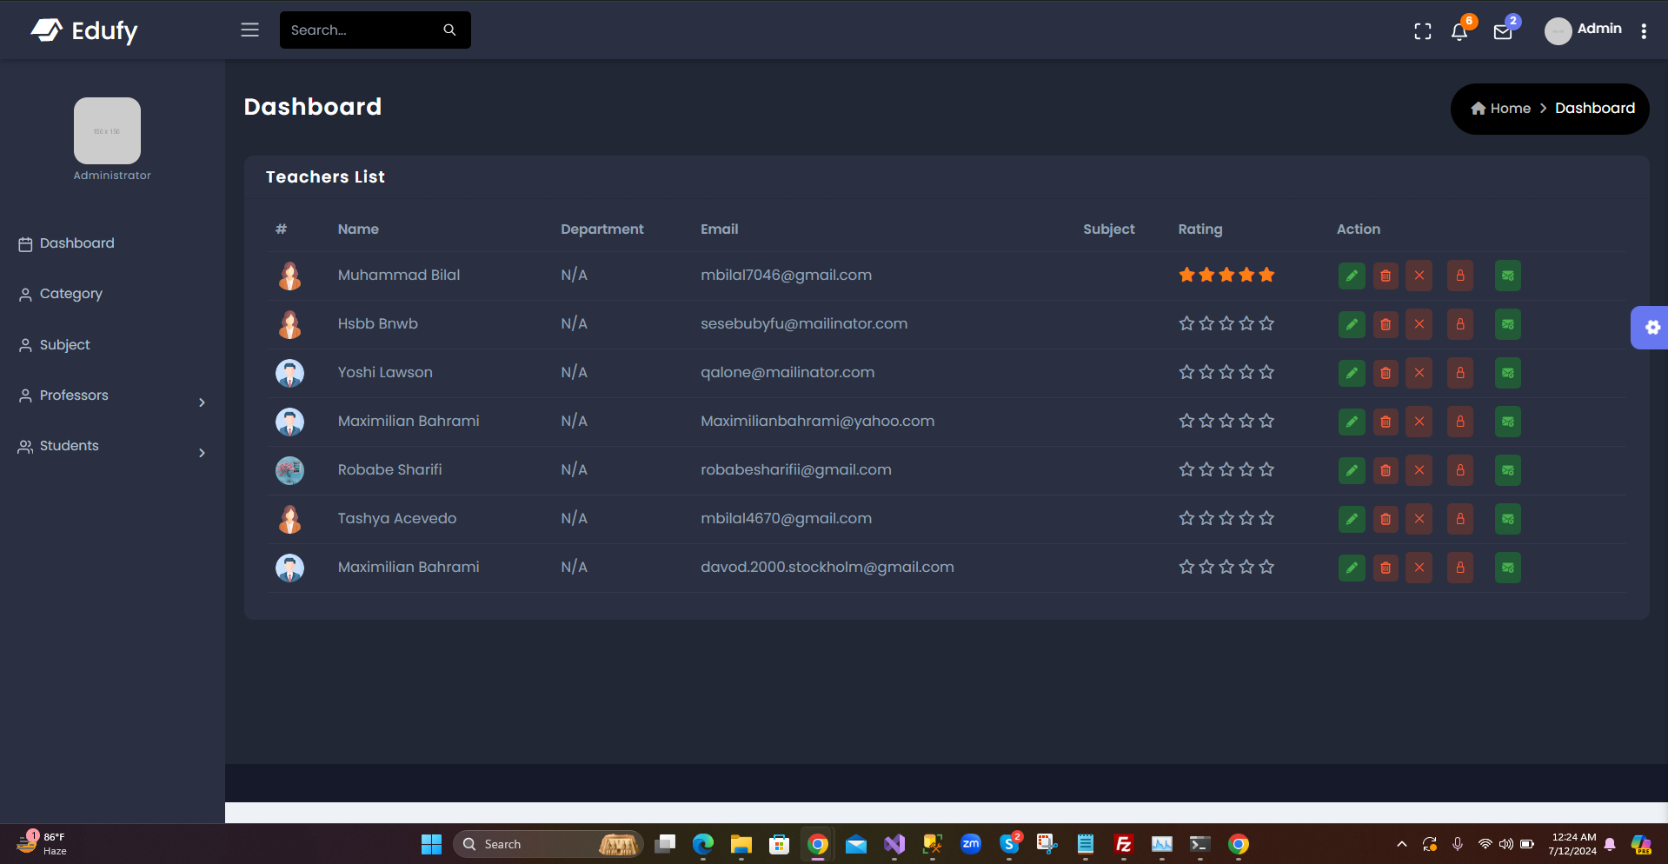This screenshot has height=864, width=1668.
Task: Edit the davod.2000.stockholm@gmail.com teacher row
Action: pos(1352,568)
